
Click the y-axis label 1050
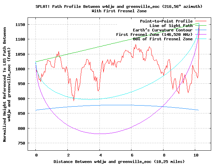20,54
